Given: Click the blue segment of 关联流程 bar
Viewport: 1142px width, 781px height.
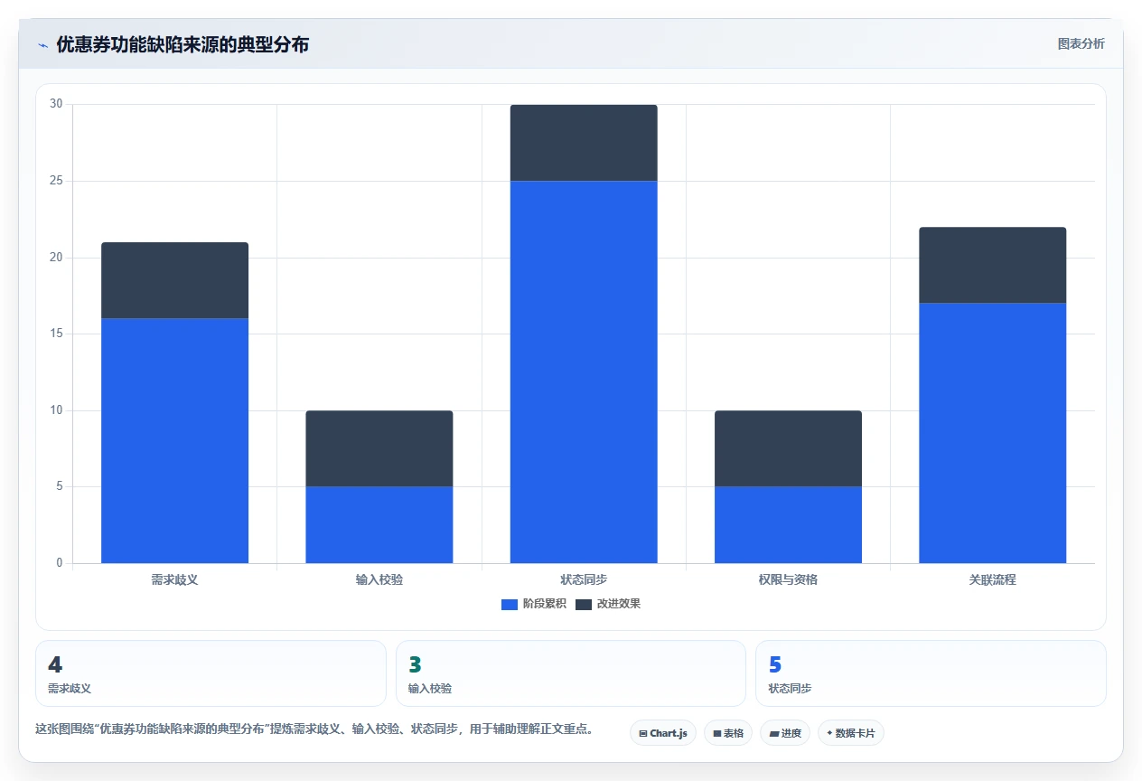Looking at the screenshot, I should [992, 433].
